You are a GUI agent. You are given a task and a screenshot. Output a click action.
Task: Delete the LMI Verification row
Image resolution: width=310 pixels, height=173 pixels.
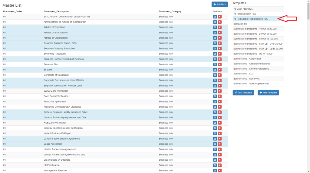pos(219,165)
